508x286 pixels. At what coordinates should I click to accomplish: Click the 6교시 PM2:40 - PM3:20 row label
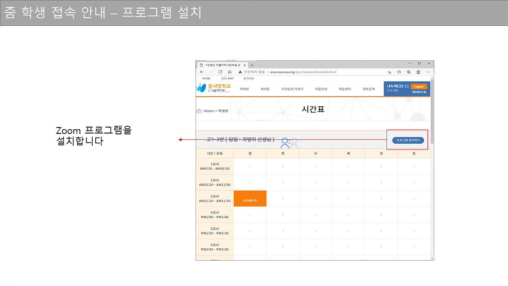pyautogui.click(x=215, y=247)
